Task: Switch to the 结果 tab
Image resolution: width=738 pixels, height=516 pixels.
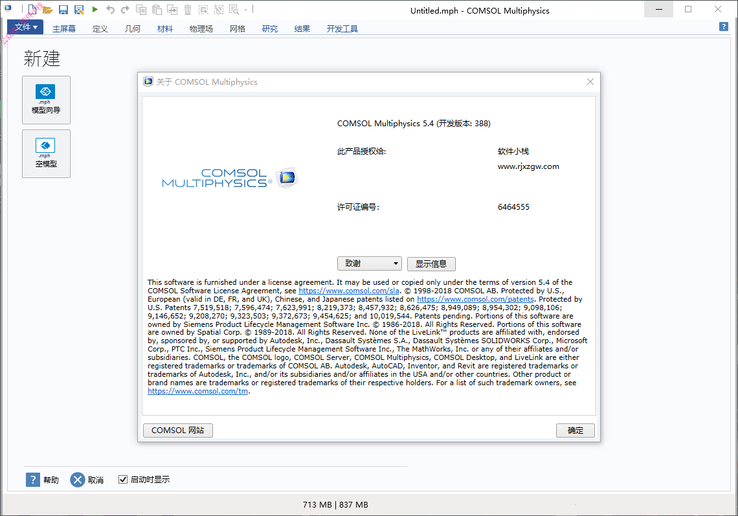Action: [302, 28]
